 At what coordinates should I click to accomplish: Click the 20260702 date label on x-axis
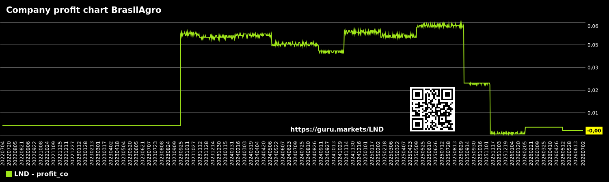coord(583,153)
